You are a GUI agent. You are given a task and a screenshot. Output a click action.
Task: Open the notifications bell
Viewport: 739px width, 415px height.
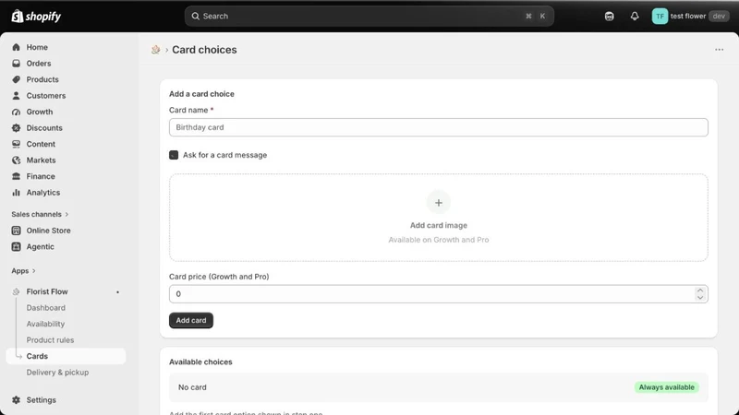click(x=635, y=16)
